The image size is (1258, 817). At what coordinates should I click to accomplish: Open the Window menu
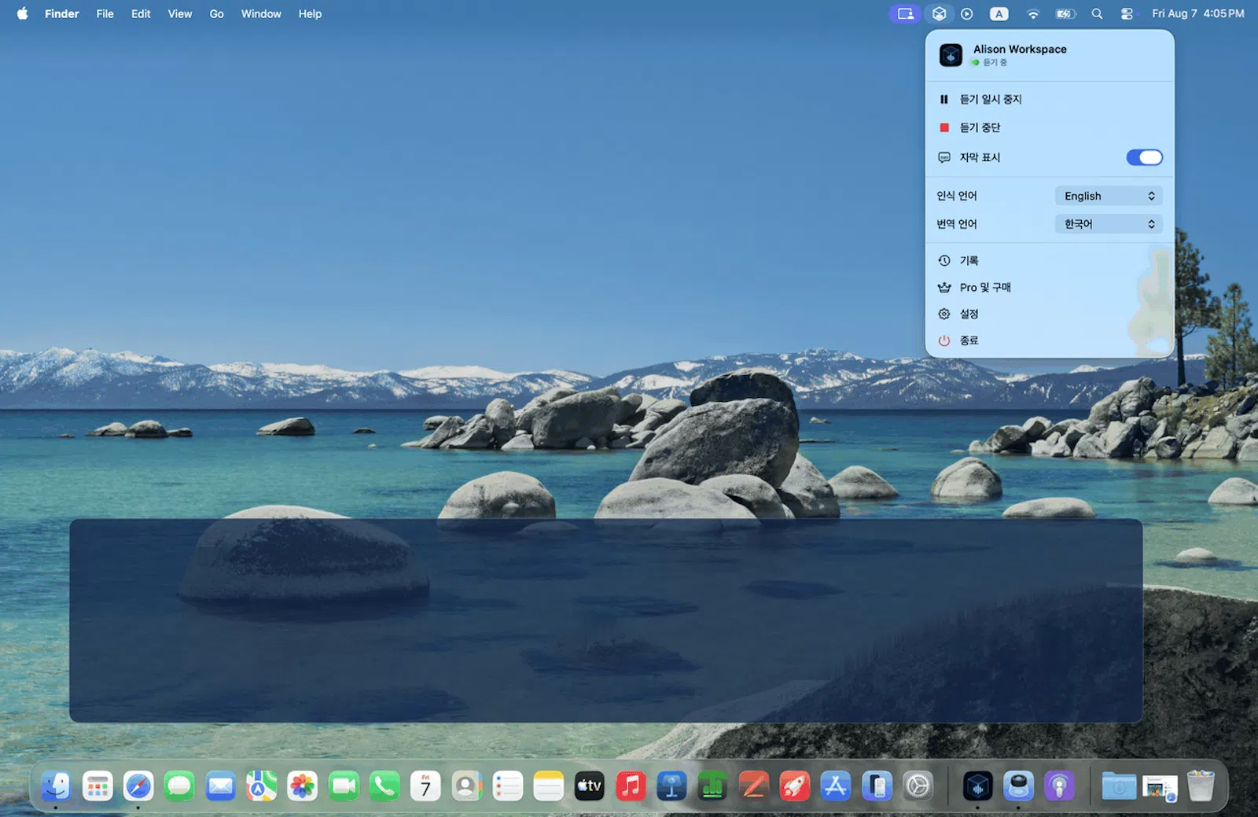(261, 13)
